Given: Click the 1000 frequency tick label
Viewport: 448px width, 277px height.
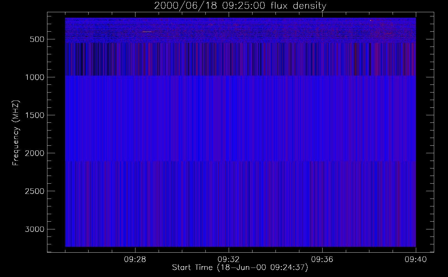Looking at the screenshot, I should pos(35,77).
